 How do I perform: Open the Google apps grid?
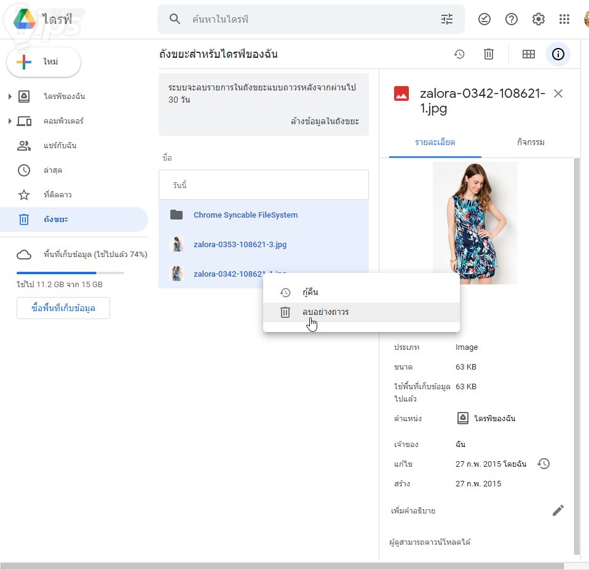[564, 20]
